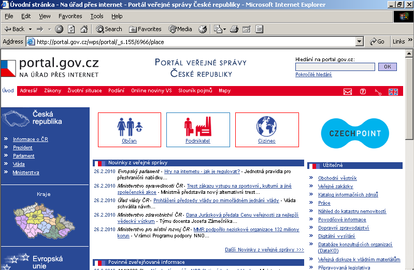Image resolution: width=414 pixels, height=270 pixels.
Task: Open the Vláda sidebar link
Action: point(19,164)
